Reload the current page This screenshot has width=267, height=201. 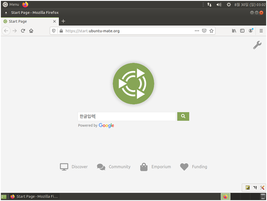(23, 31)
